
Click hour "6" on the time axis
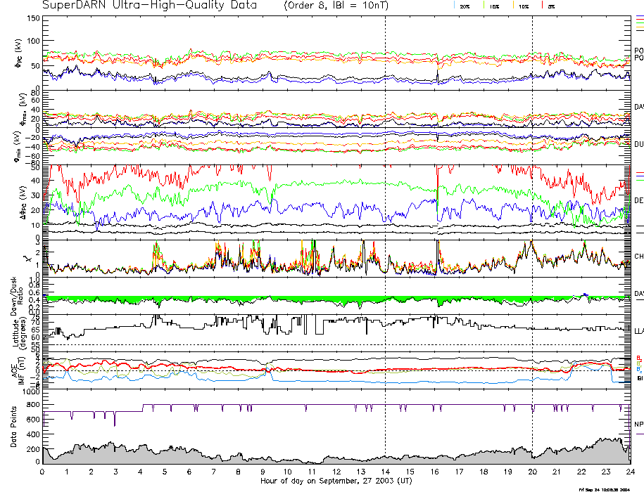click(189, 472)
